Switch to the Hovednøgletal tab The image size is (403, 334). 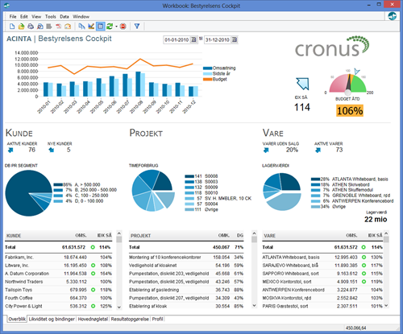click(93, 319)
